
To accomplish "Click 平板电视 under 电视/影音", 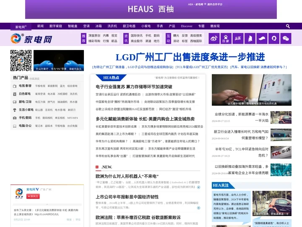I will tap(40, 86).
